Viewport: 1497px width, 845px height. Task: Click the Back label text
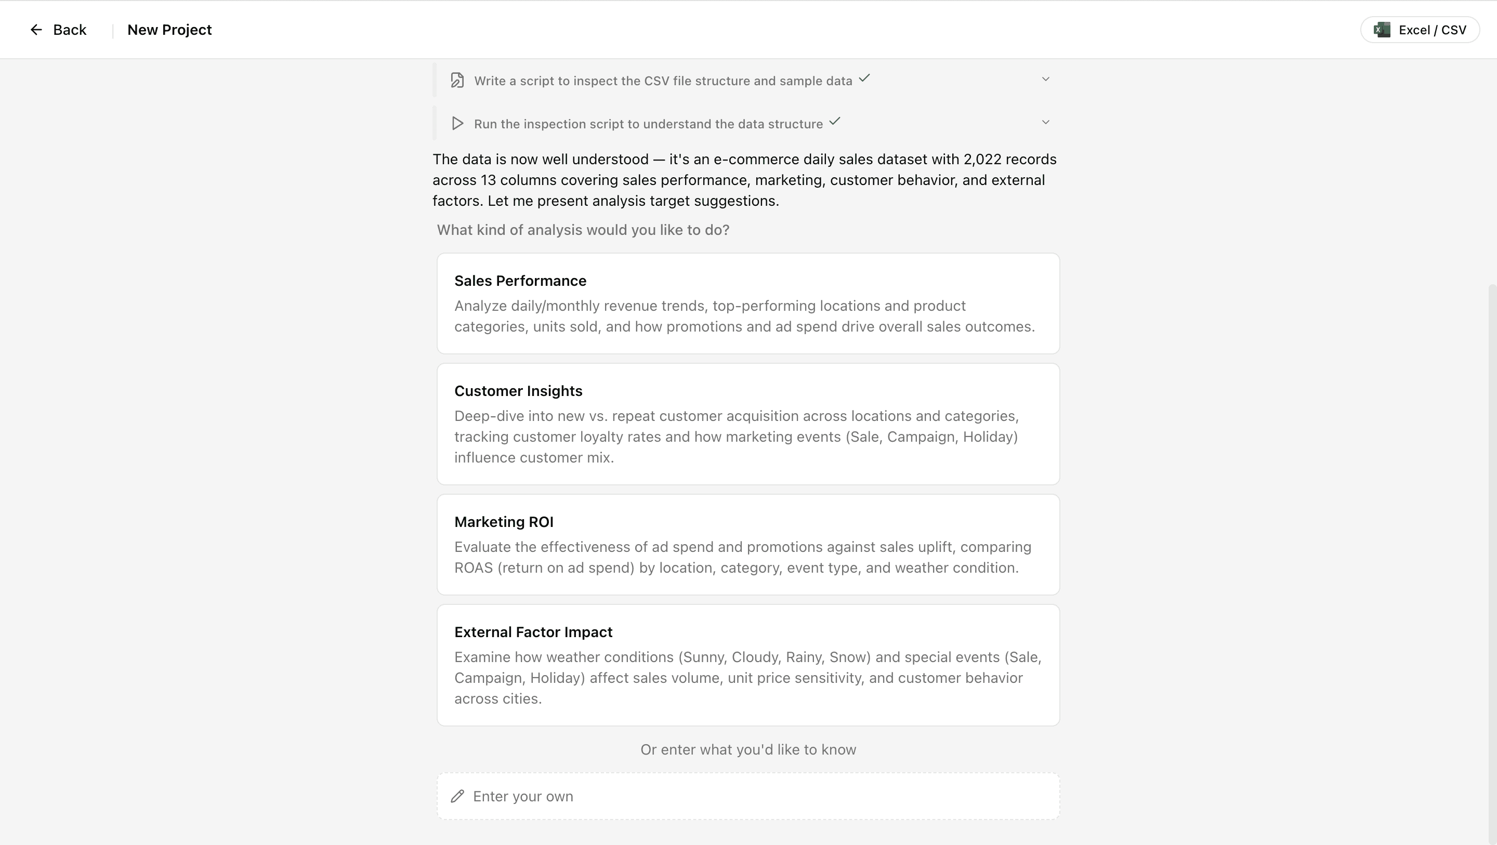(70, 30)
